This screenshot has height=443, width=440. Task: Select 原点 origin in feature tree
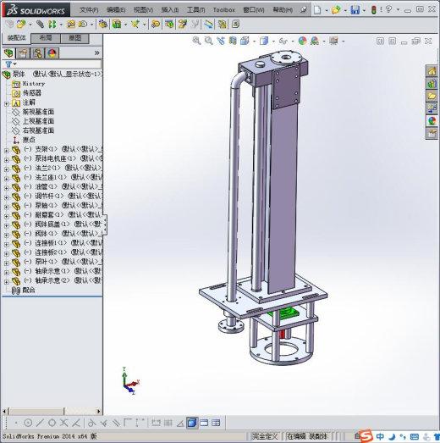(29, 140)
